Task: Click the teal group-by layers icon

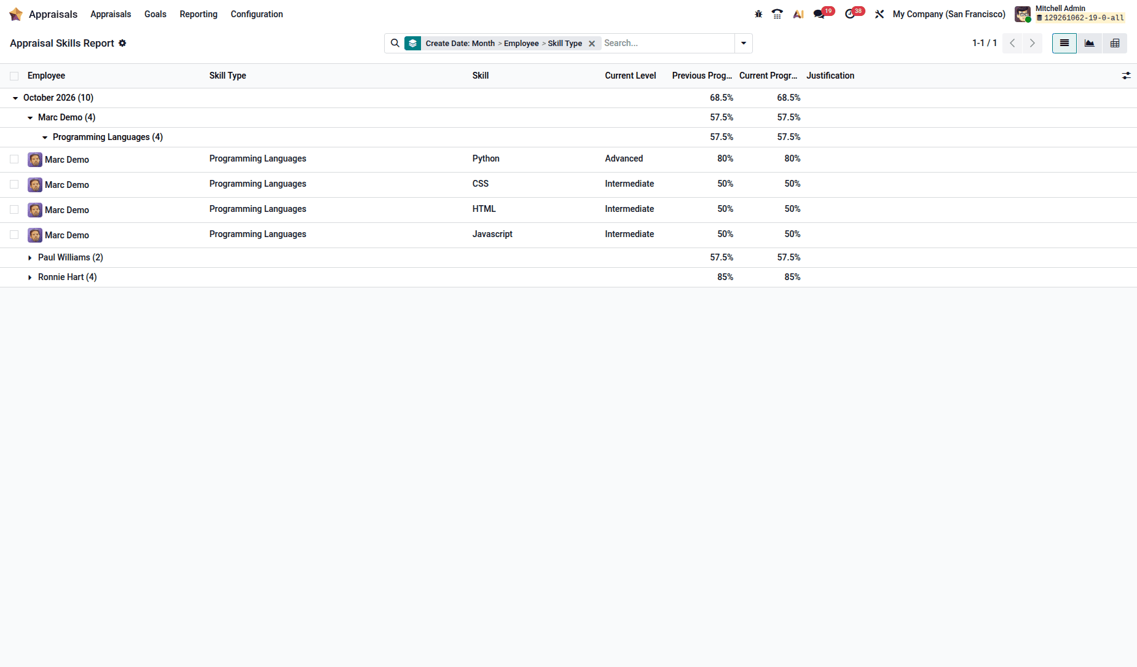Action: click(x=413, y=43)
